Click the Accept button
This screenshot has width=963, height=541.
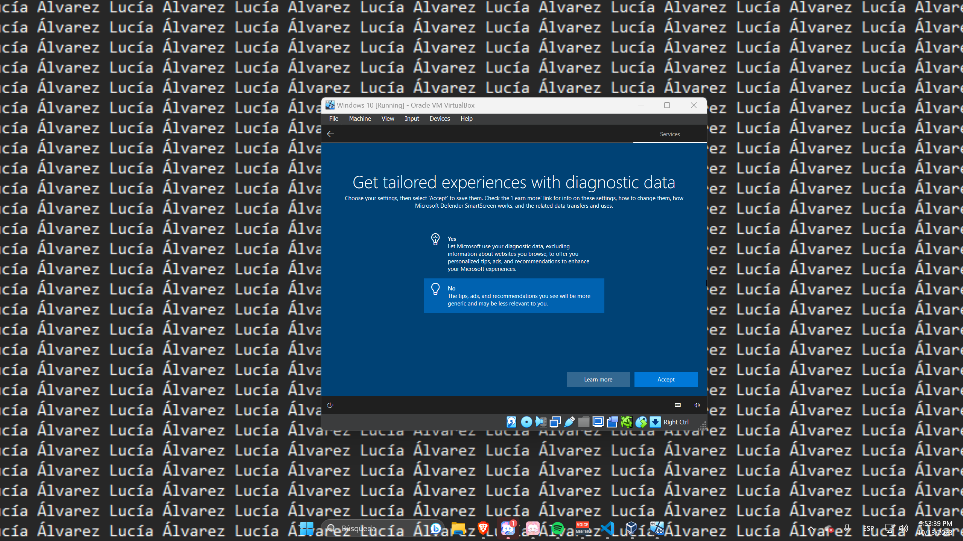(x=665, y=379)
